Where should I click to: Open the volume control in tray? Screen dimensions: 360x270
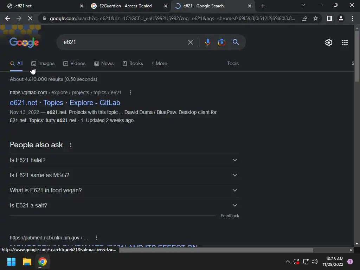315,262
